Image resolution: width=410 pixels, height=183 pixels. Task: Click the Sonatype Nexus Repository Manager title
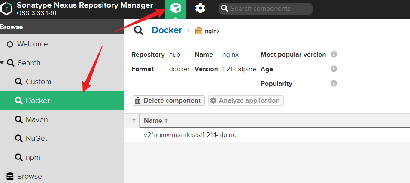pyautogui.click(x=85, y=5)
